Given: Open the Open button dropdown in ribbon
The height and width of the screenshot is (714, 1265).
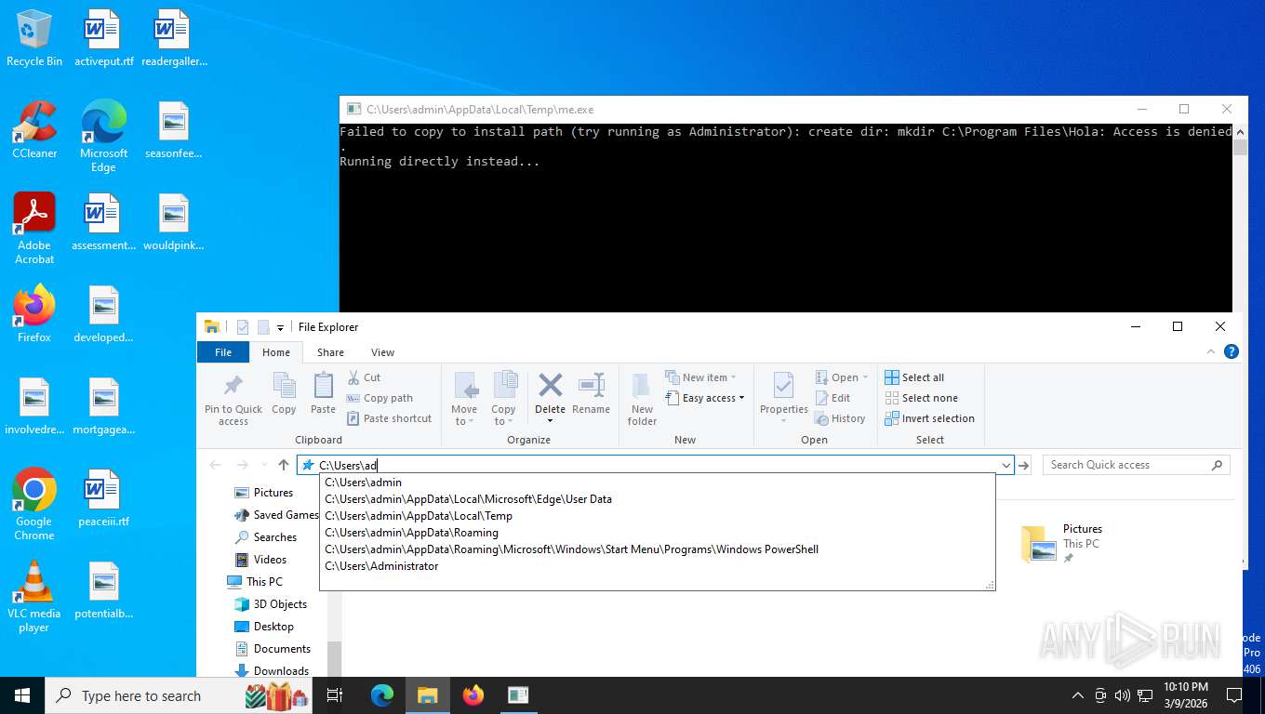Looking at the screenshot, I should tap(842, 377).
